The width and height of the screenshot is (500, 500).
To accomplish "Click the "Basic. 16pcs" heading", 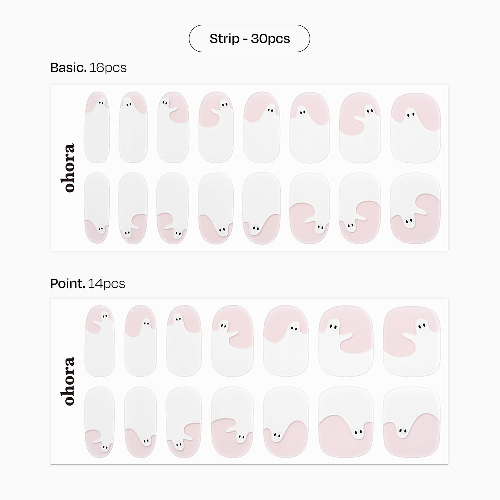I will click(x=88, y=68).
